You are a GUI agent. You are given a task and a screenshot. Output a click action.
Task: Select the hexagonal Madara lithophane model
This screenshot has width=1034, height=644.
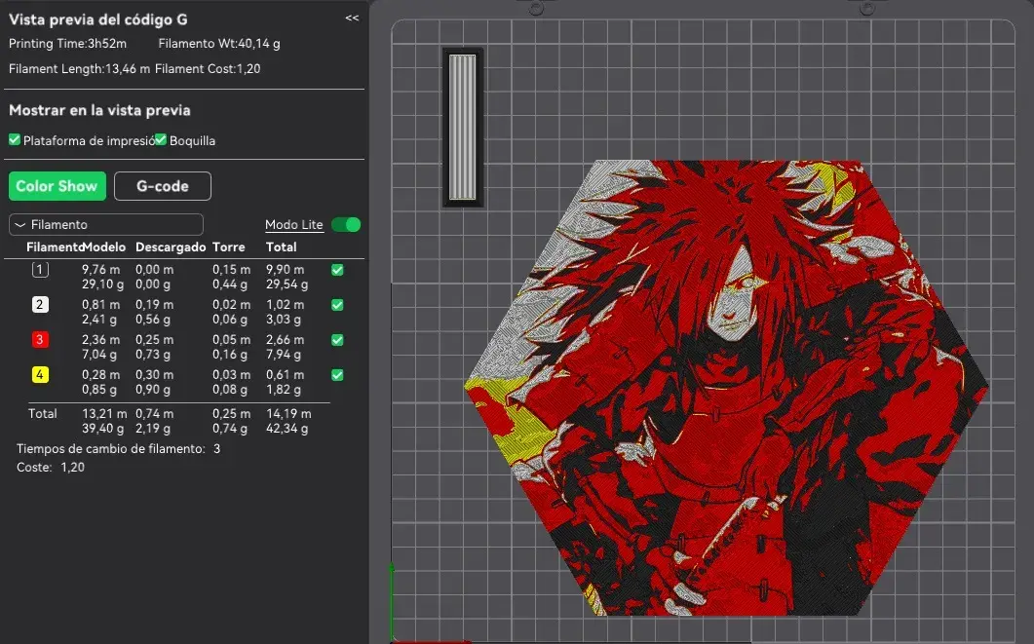pyautogui.click(x=770, y=390)
